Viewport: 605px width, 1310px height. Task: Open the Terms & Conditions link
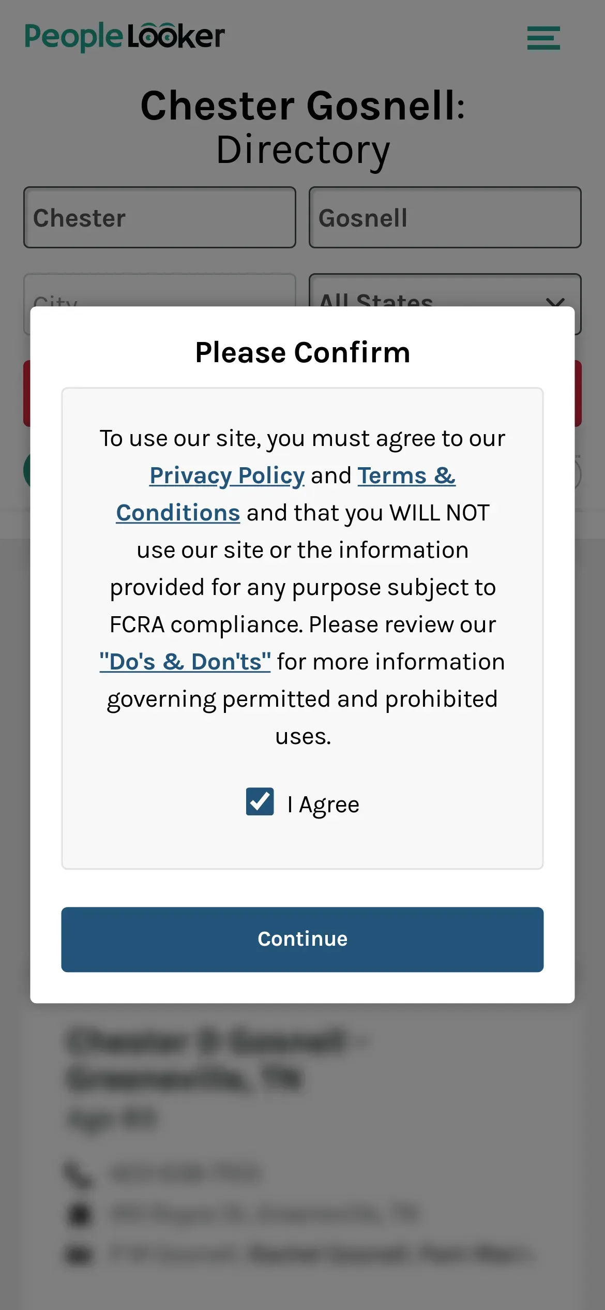tap(285, 494)
